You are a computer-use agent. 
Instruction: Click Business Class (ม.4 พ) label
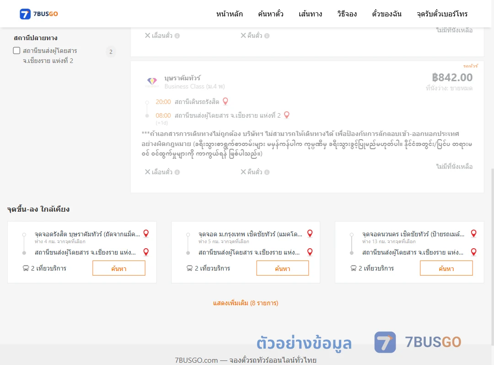[x=195, y=86]
